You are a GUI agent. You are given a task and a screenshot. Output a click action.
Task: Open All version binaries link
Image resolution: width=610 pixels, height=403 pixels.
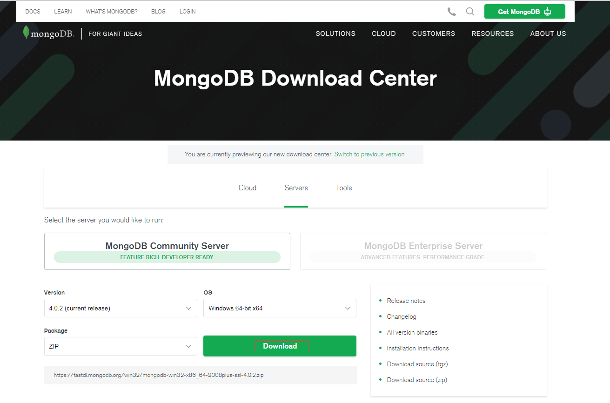[x=412, y=332]
